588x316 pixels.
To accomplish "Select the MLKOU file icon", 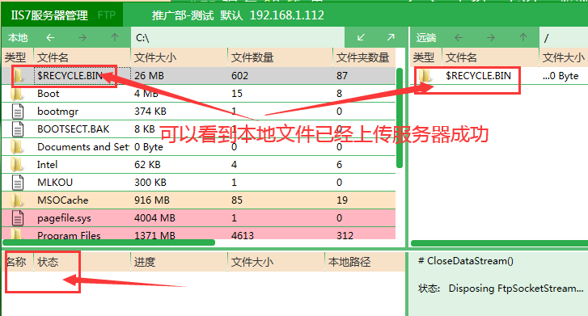I will tap(18, 183).
